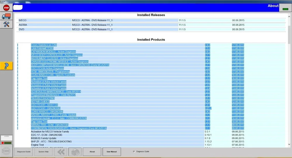Click the double-arrow back button
292x158 pixels.
(x=61, y=152)
